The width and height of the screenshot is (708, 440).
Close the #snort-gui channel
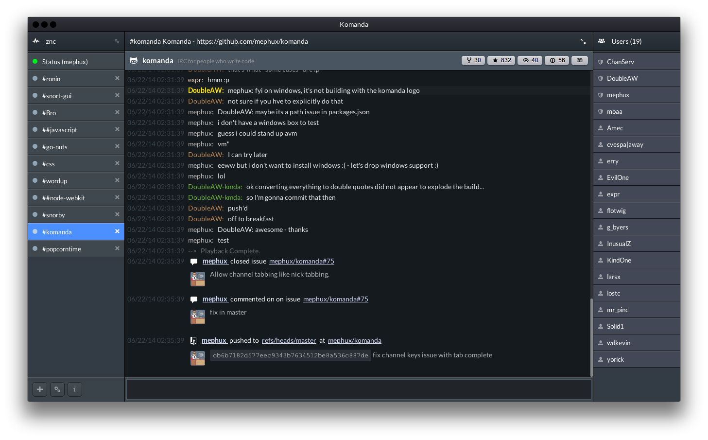[117, 95]
